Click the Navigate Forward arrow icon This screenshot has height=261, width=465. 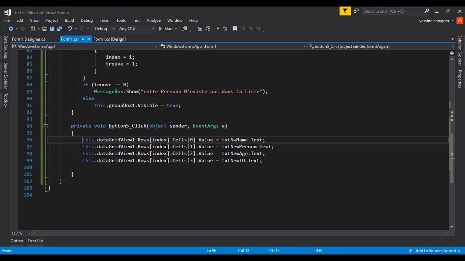[22, 29]
